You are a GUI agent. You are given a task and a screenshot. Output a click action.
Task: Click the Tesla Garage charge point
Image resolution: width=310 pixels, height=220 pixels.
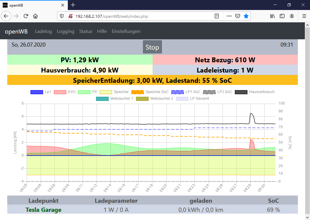tap(44, 210)
